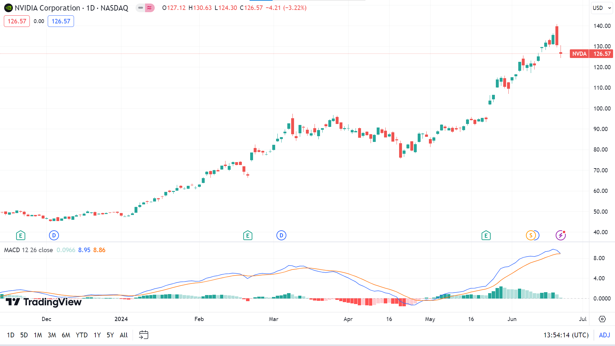The height and width of the screenshot is (346, 615).
Task: Click the S split marker in June
Action: coord(531,235)
